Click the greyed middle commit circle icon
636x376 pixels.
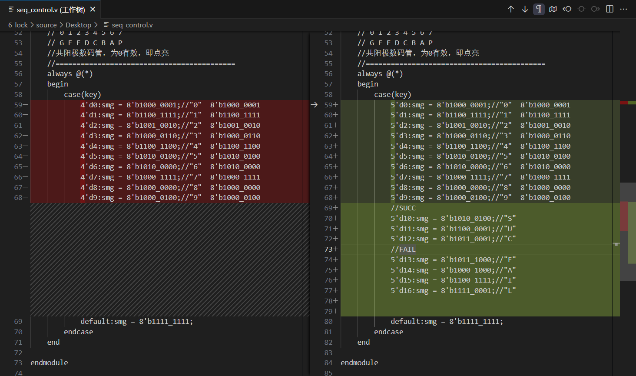click(x=581, y=9)
